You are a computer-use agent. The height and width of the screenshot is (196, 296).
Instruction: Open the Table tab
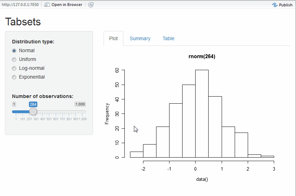tap(168, 39)
